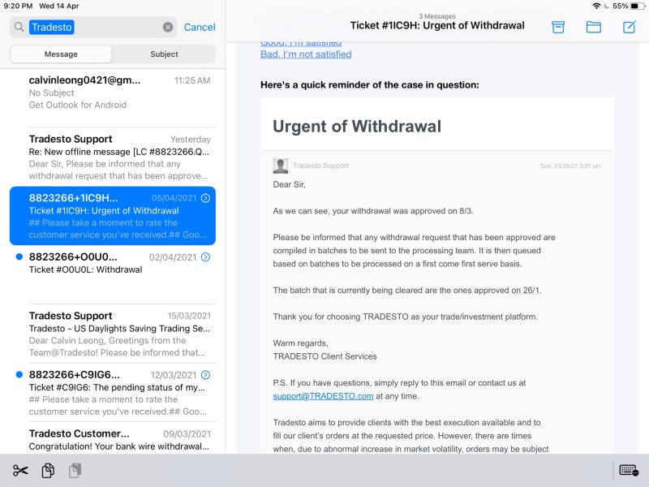The width and height of the screenshot is (649, 487).
Task: Clear the Tradesto search text
Action: 168,28
